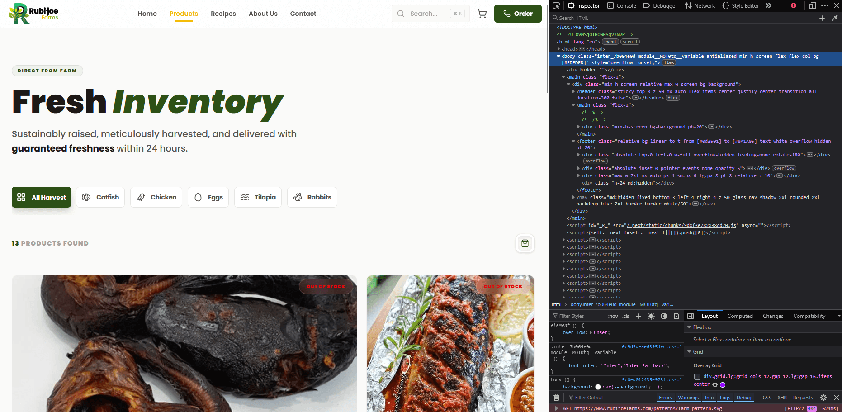Toggle dark color scheme simulation
The image size is (842, 412).
point(664,316)
